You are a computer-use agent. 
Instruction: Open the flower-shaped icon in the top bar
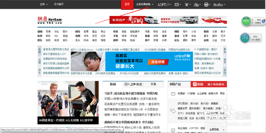pyautogui.click(x=196, y=5)
